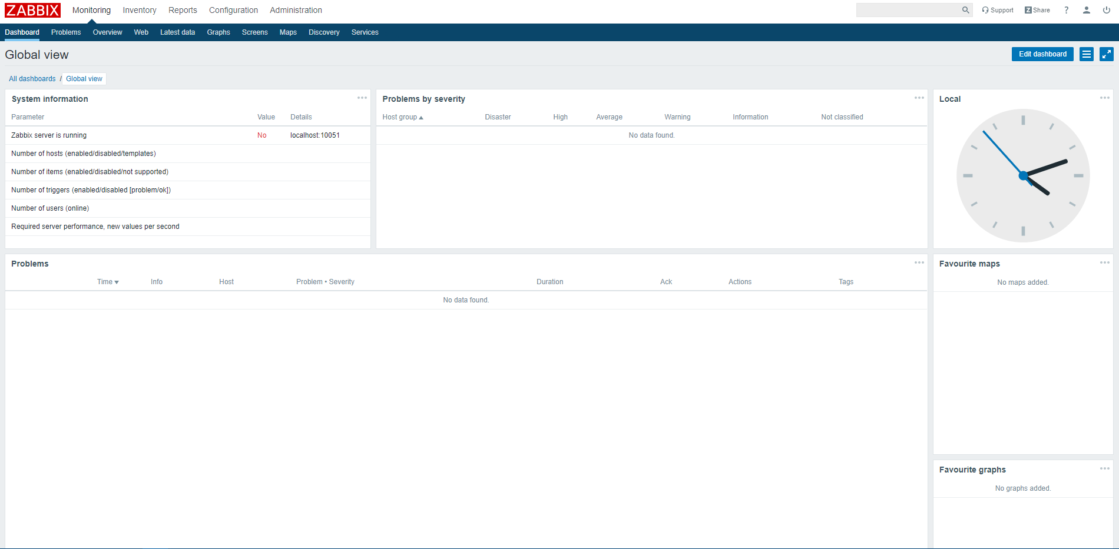The image size is (1119, 549).
Task: Click into the top search field
Action: click(x=907, y=10)
